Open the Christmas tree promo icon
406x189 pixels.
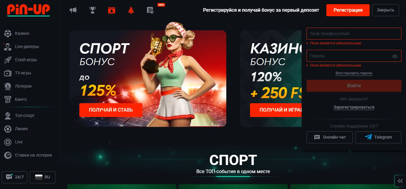pyautogui.click(x=131, y=10)
